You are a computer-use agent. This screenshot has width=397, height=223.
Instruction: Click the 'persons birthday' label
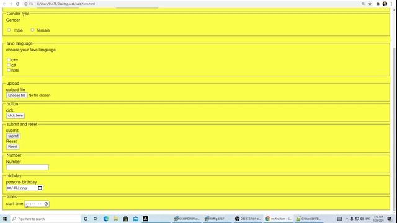pyautogui.click(x=21, y=182)
